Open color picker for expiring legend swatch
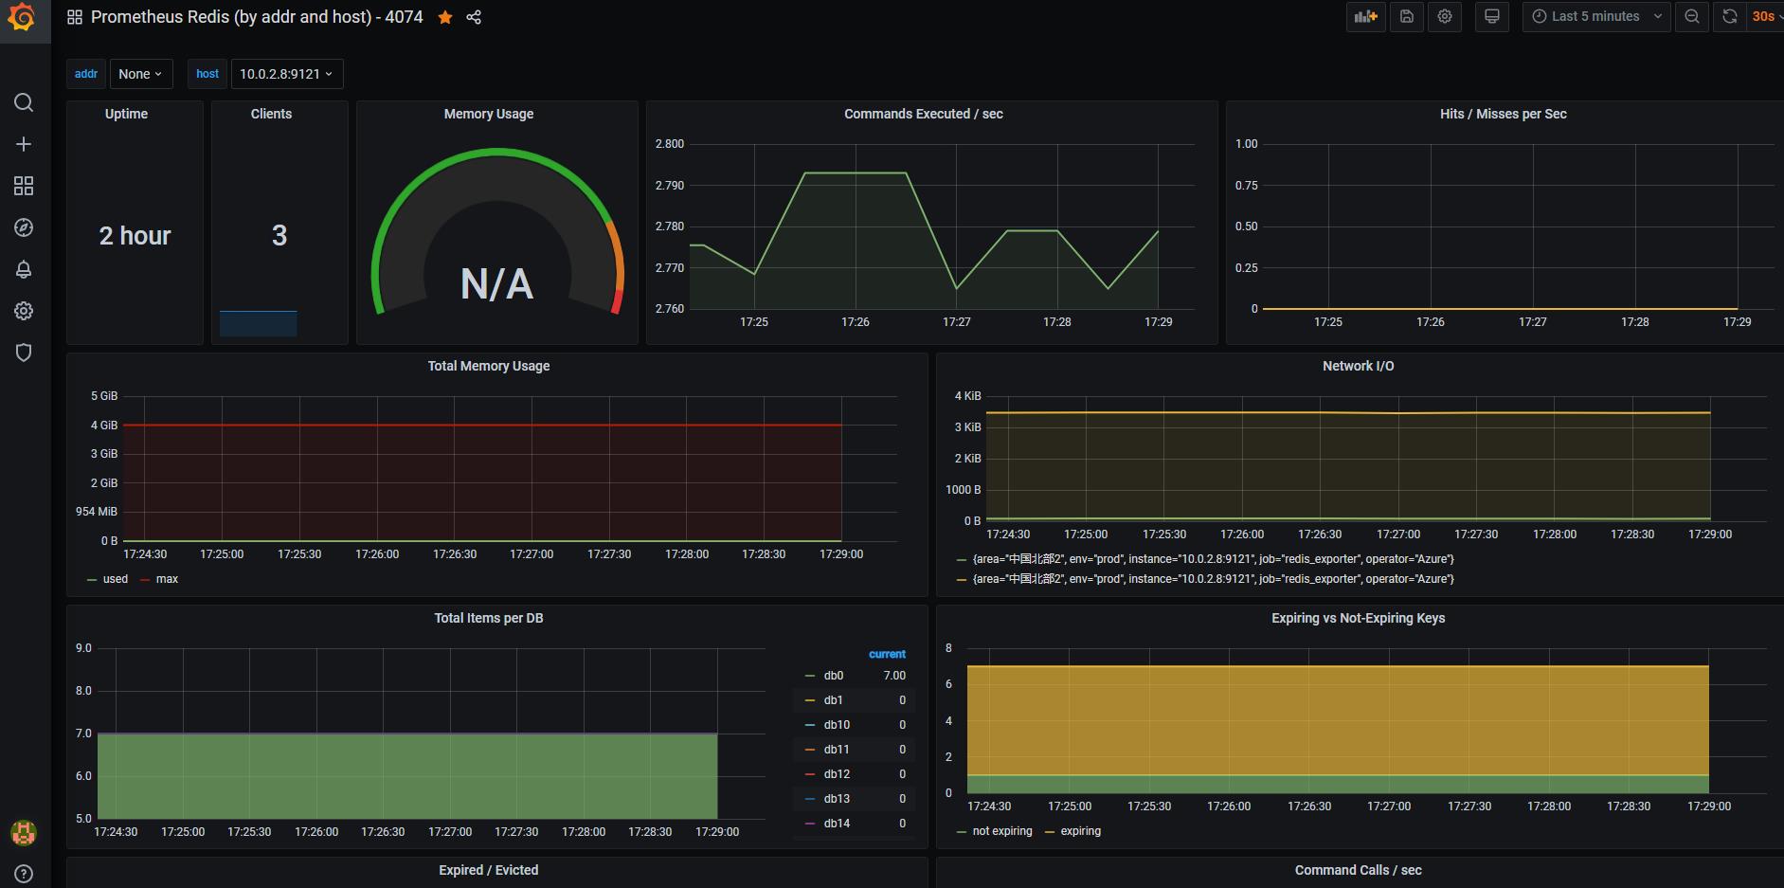 click(1050, 831)
